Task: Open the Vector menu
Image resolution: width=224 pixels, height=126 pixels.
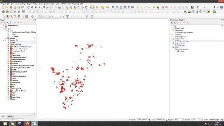Action: pos(35,4)
